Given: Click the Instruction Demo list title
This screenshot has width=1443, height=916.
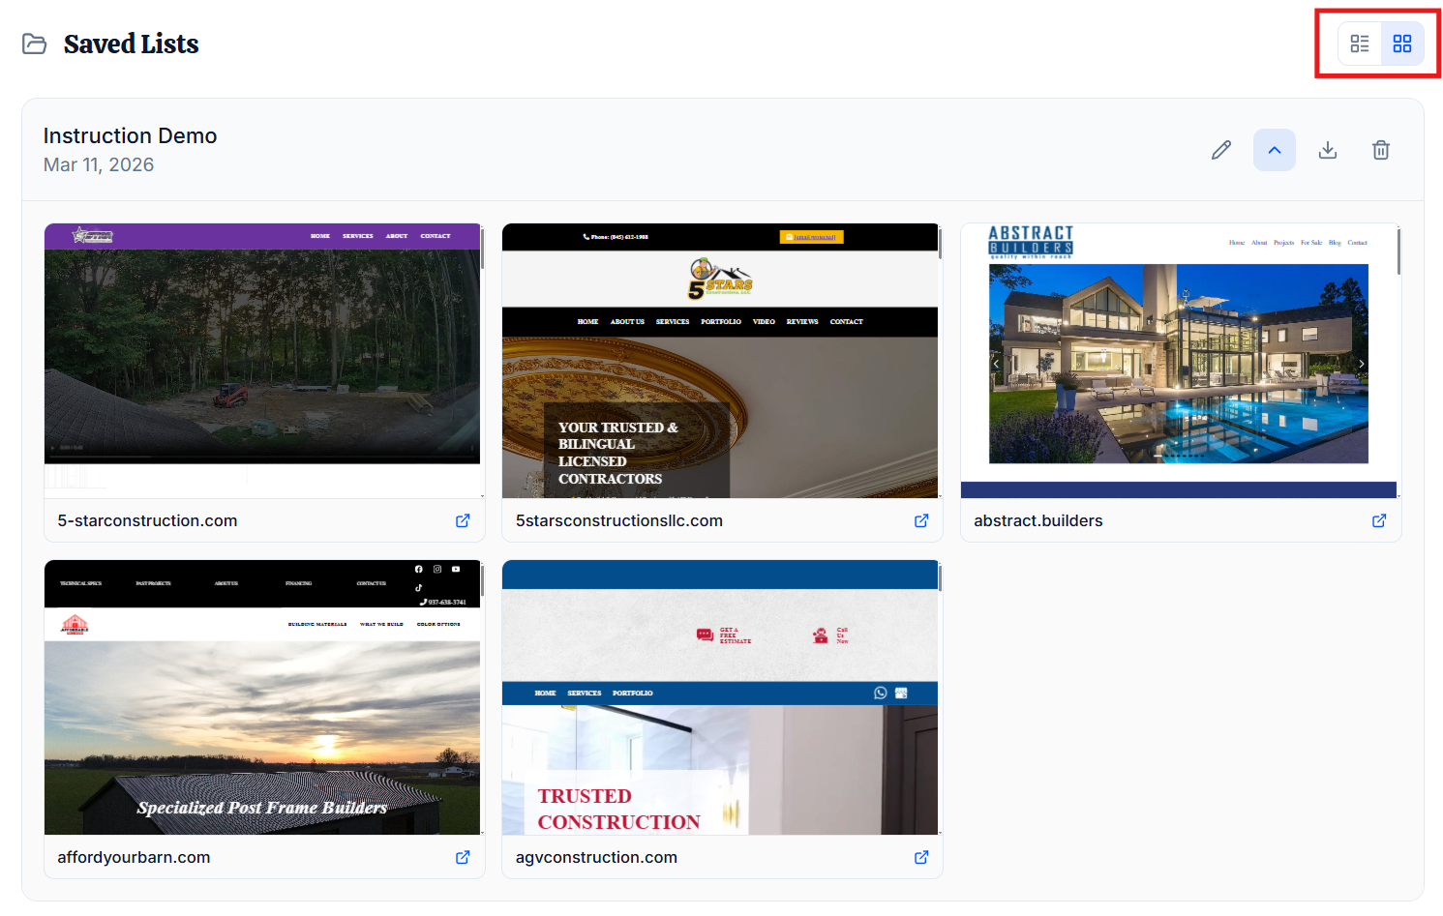Looking at the screenshot, I should 129,135.
